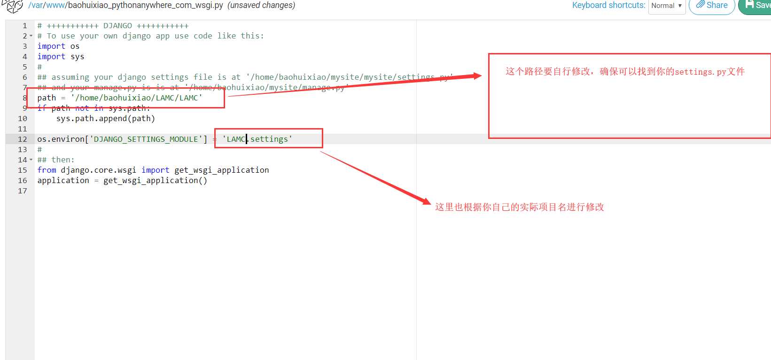Image resolution: width=771 pixels, height=360 pixels.
Task: Click the 'LAMC.settings' string
Action: tap(257, 139)
